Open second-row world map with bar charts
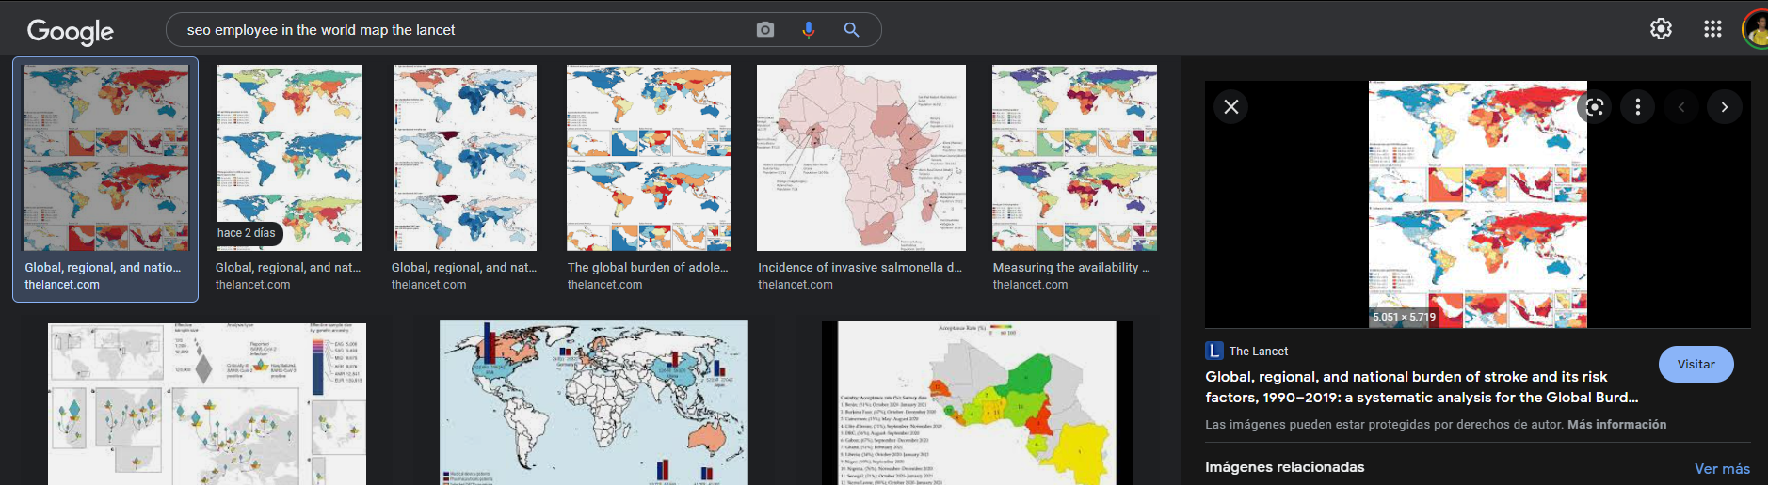 (594, 402)
